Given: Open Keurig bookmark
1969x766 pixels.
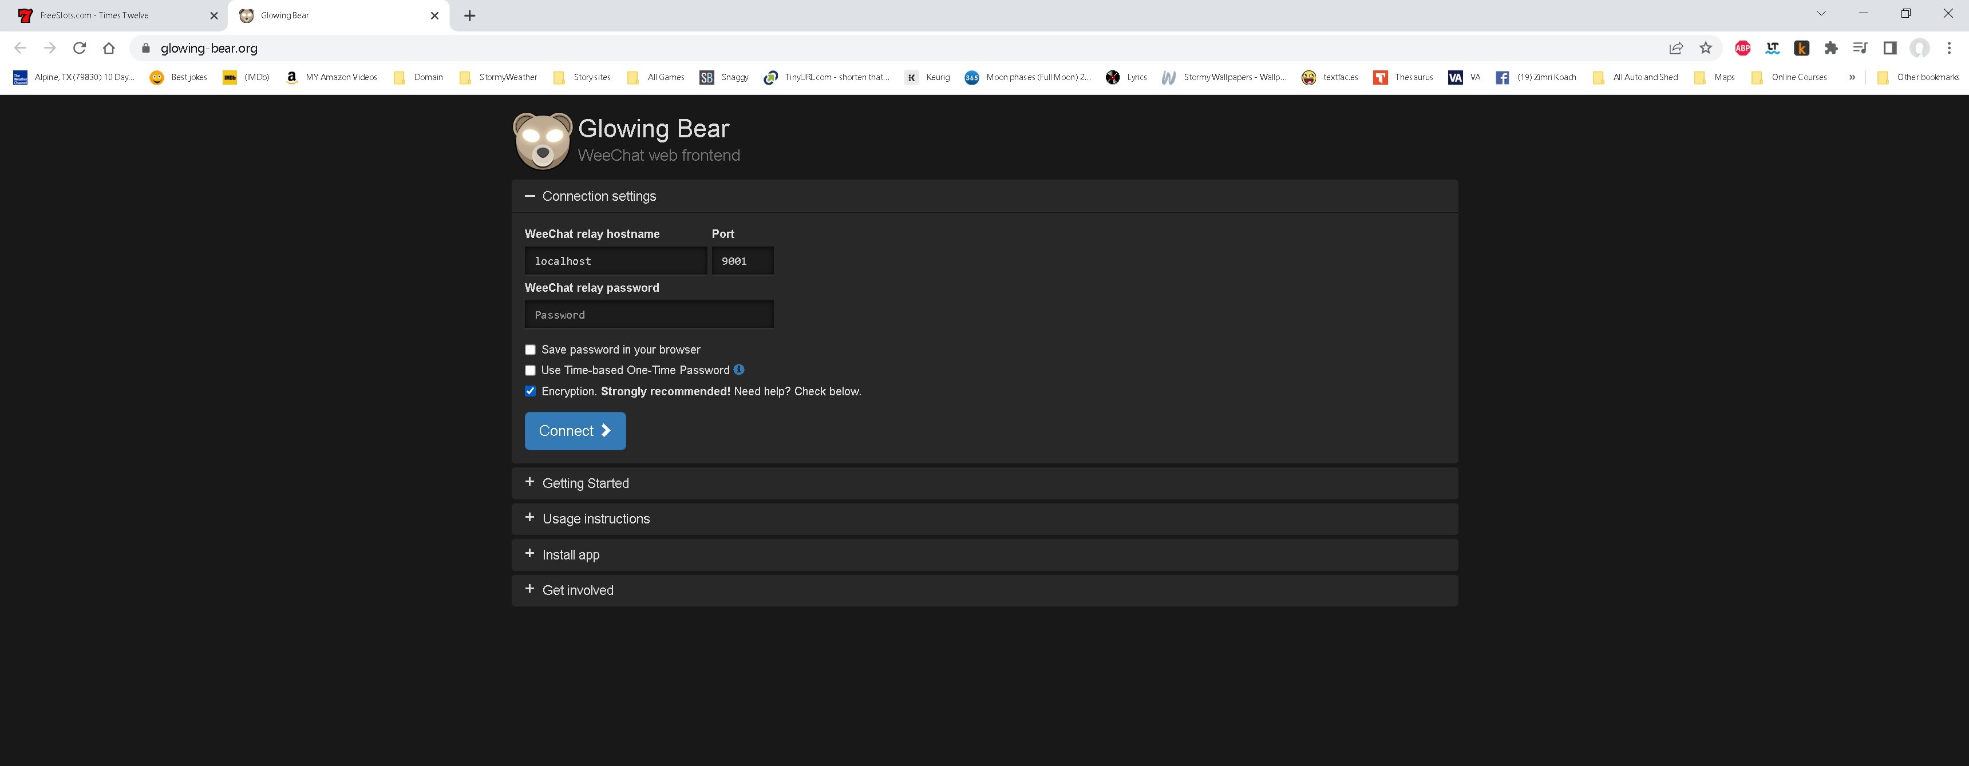Looking at the screenshot, I should (927, 77).
